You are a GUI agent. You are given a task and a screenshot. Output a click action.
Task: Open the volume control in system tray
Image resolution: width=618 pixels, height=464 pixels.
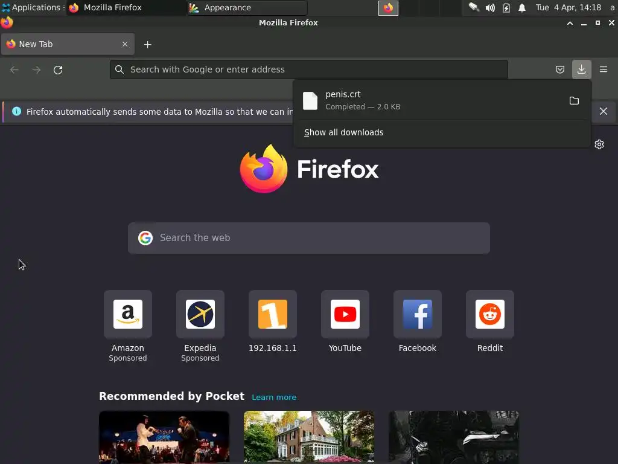point(490,8)
